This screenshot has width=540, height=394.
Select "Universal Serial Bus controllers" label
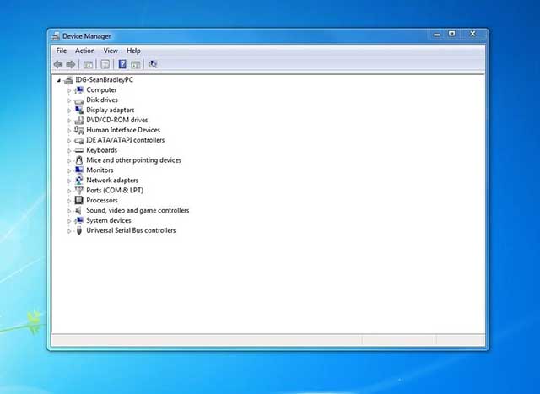131,230
